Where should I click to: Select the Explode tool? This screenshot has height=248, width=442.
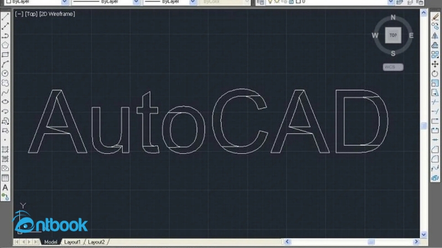[435, 177]
